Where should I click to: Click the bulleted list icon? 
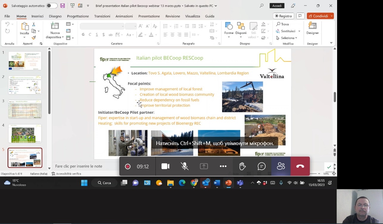click(166, 26)
